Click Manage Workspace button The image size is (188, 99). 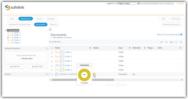coord(171,24)
